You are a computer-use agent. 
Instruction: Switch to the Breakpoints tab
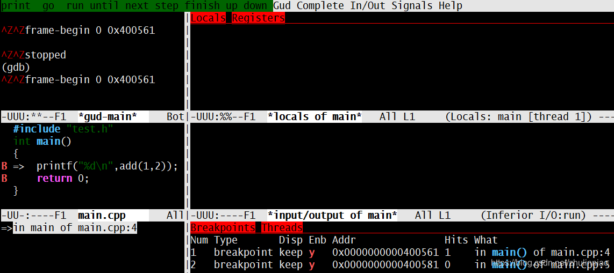[x=223, y=228]
